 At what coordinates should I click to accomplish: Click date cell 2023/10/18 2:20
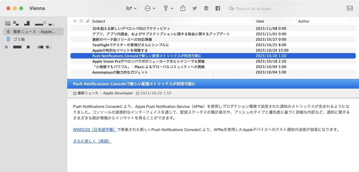(271, 61)
